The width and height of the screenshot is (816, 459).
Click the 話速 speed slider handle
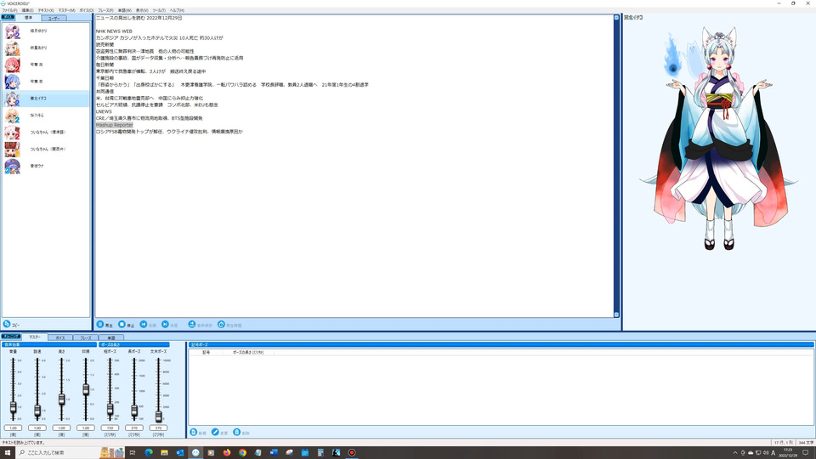click(37, 411)
